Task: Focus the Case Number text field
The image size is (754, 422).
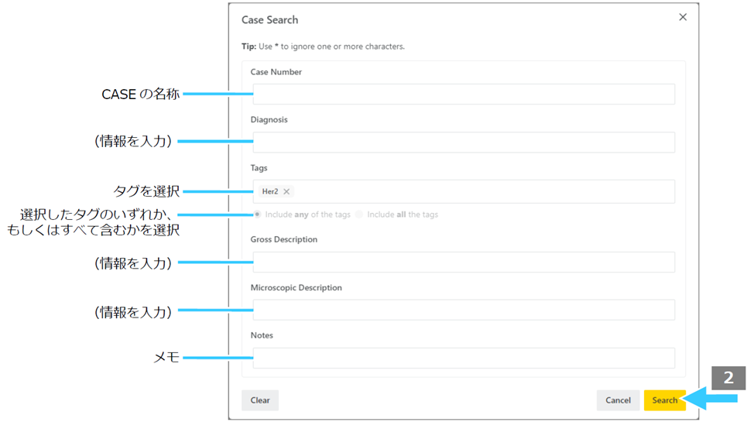Action: pyautogui.click(x=464, y=94)
